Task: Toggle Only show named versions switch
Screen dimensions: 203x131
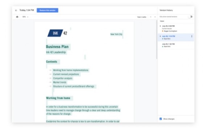Action: coord(191,17)
